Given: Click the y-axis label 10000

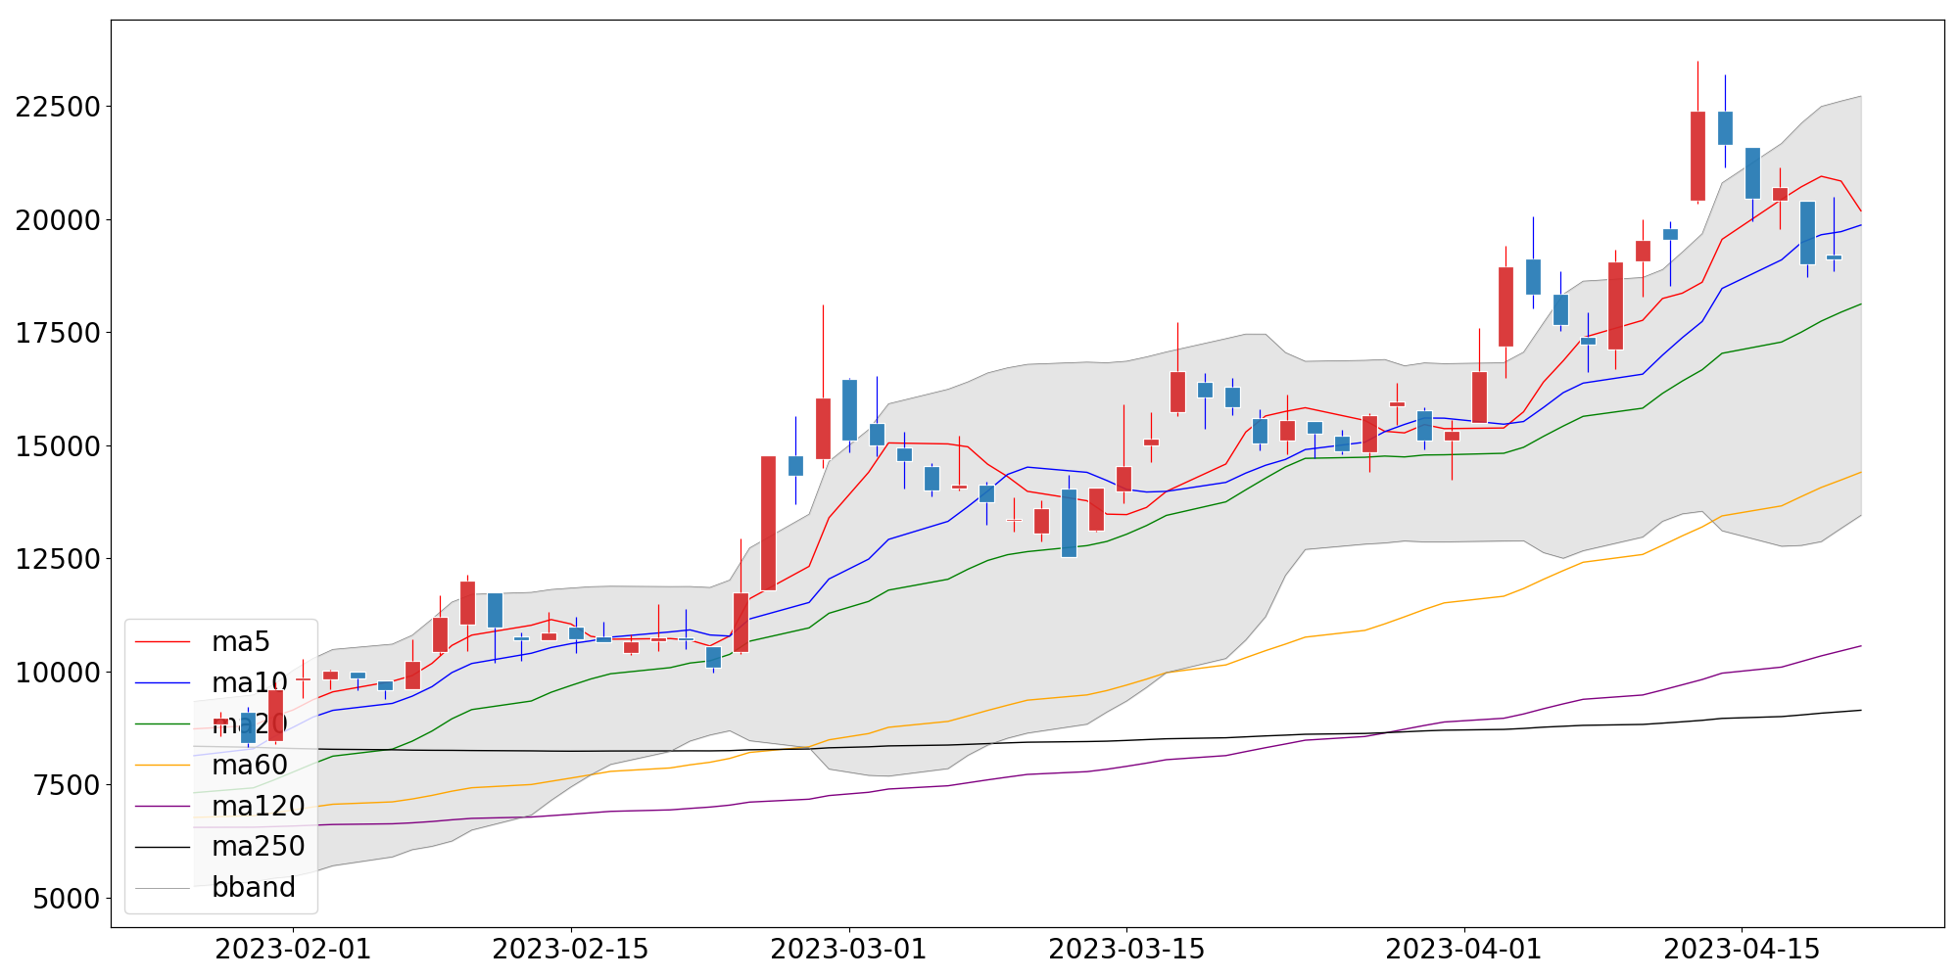Looking at the screenshot, I should [58, 673].
